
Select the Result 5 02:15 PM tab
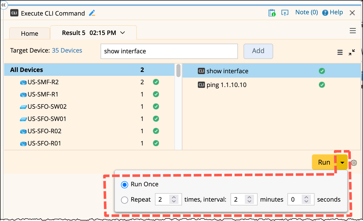(93, 33)
